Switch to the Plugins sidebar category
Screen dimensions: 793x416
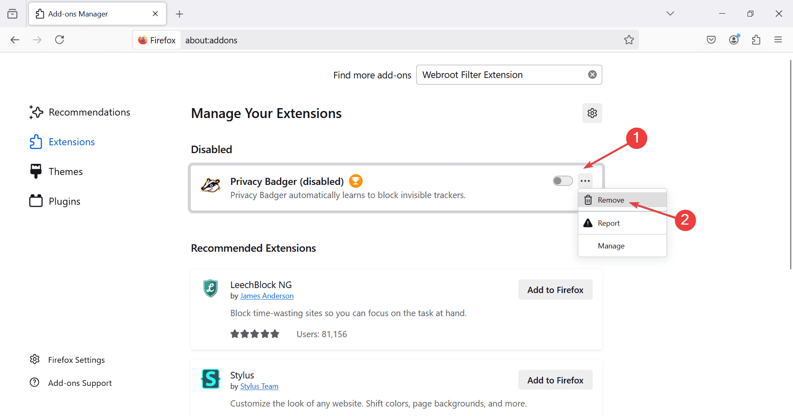55,201
